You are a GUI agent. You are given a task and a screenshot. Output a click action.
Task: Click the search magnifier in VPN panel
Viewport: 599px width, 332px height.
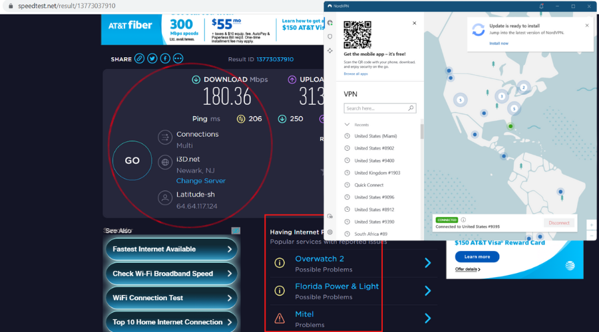[x=411, y=108]
